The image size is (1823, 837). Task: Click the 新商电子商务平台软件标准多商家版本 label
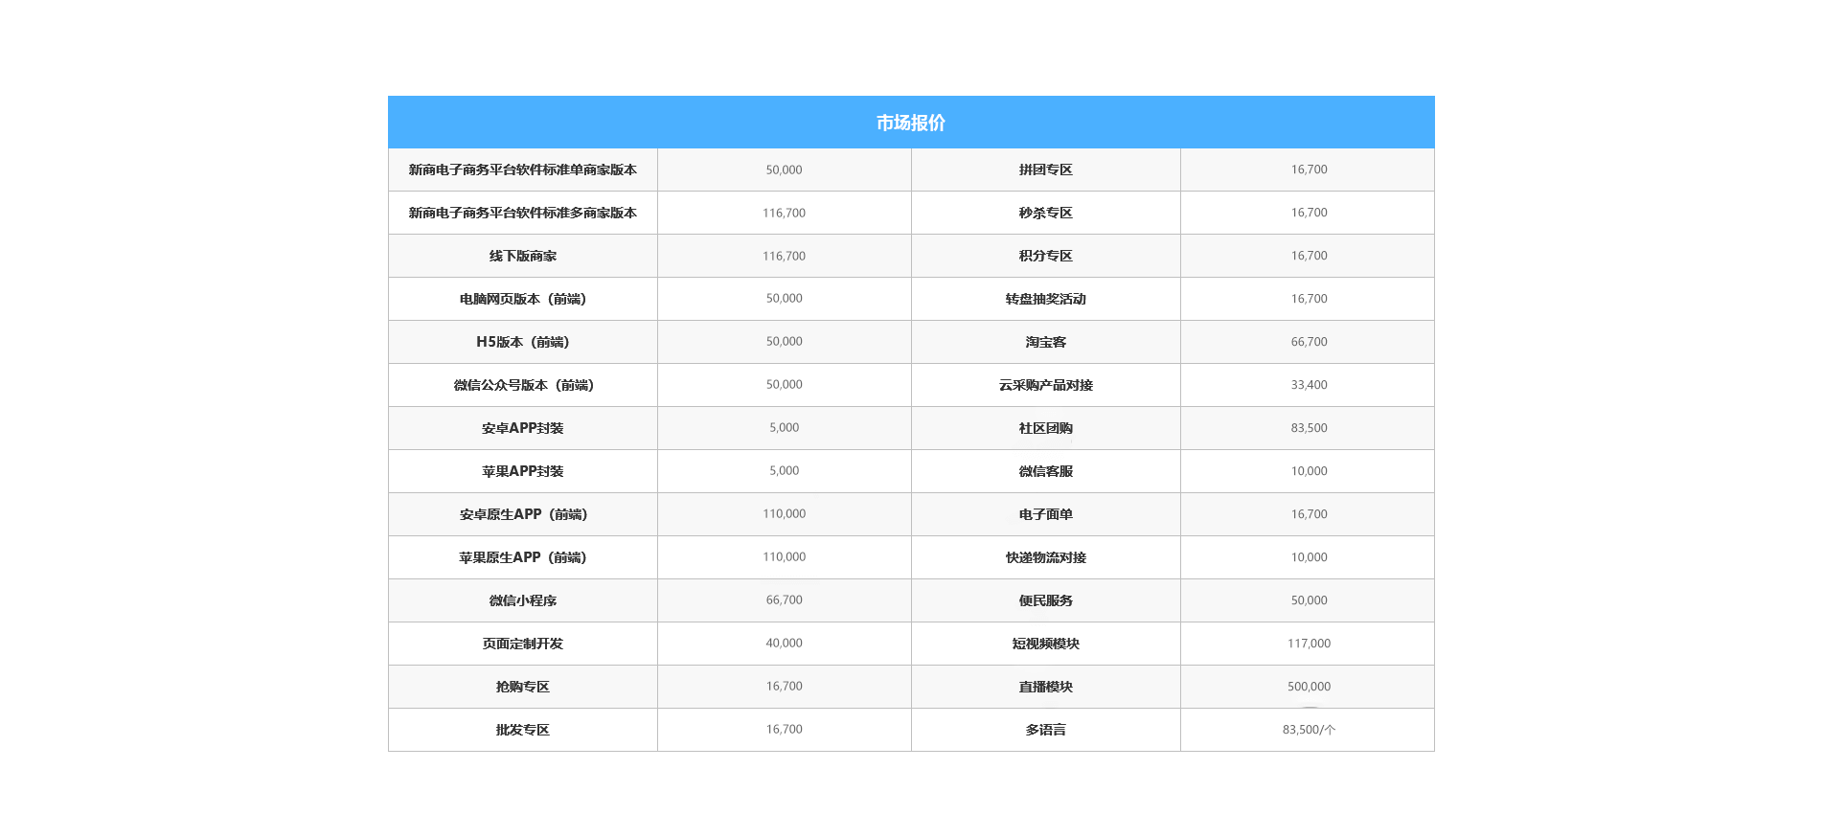point(522,213)
